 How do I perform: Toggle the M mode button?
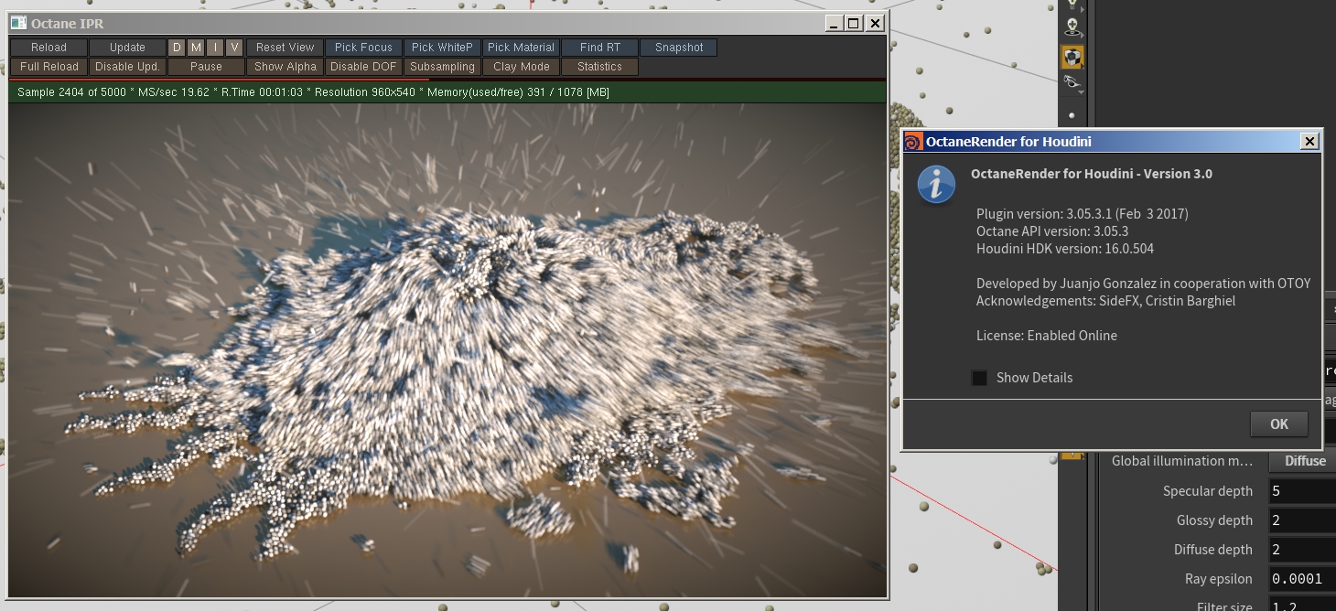[196, 48]
